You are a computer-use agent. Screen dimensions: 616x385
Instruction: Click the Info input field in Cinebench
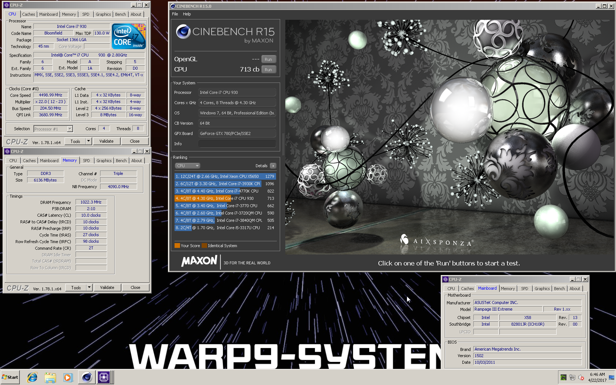pyautogui.click(x=237, y=144)
